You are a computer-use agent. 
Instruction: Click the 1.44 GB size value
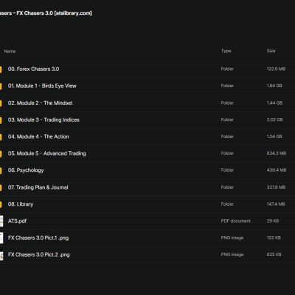point(274,103)
